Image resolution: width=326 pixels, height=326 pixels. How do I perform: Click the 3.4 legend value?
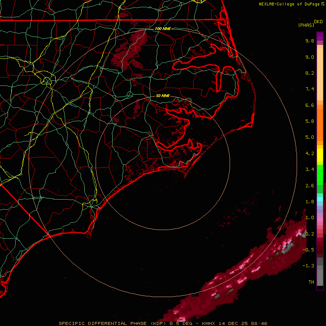[x=310, y=170]
